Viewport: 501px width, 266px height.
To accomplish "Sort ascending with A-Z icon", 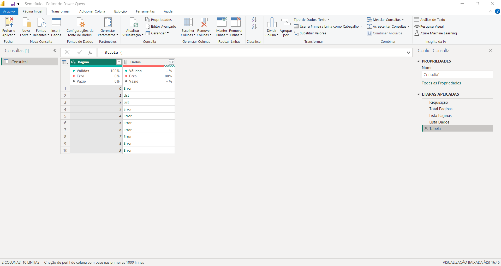I will [254, 20].
